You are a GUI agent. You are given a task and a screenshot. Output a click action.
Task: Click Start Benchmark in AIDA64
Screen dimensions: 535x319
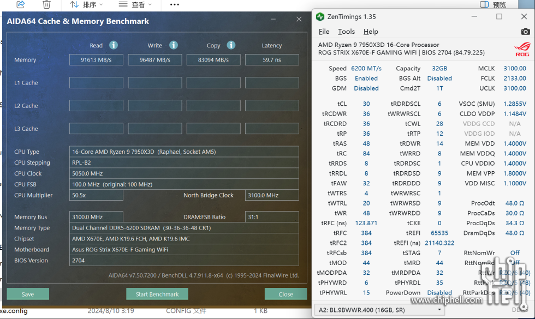(157, 294)
